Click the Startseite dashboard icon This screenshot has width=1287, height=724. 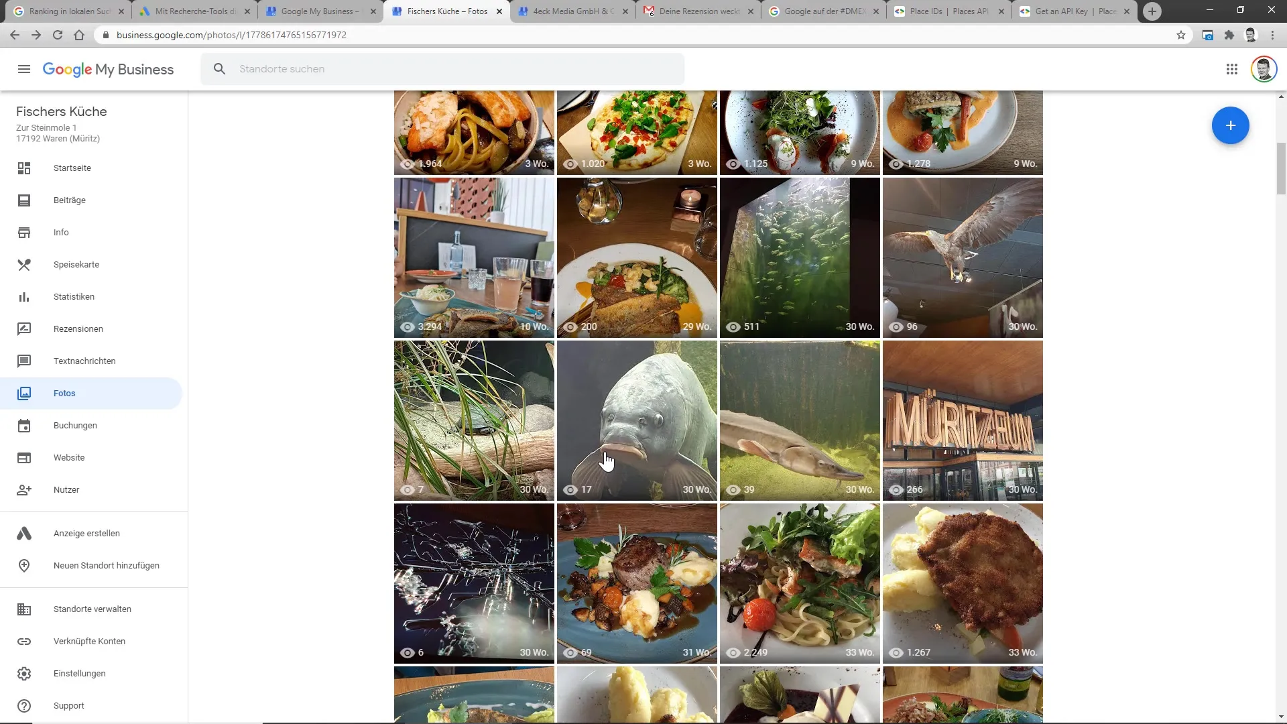tap(24, 168)
